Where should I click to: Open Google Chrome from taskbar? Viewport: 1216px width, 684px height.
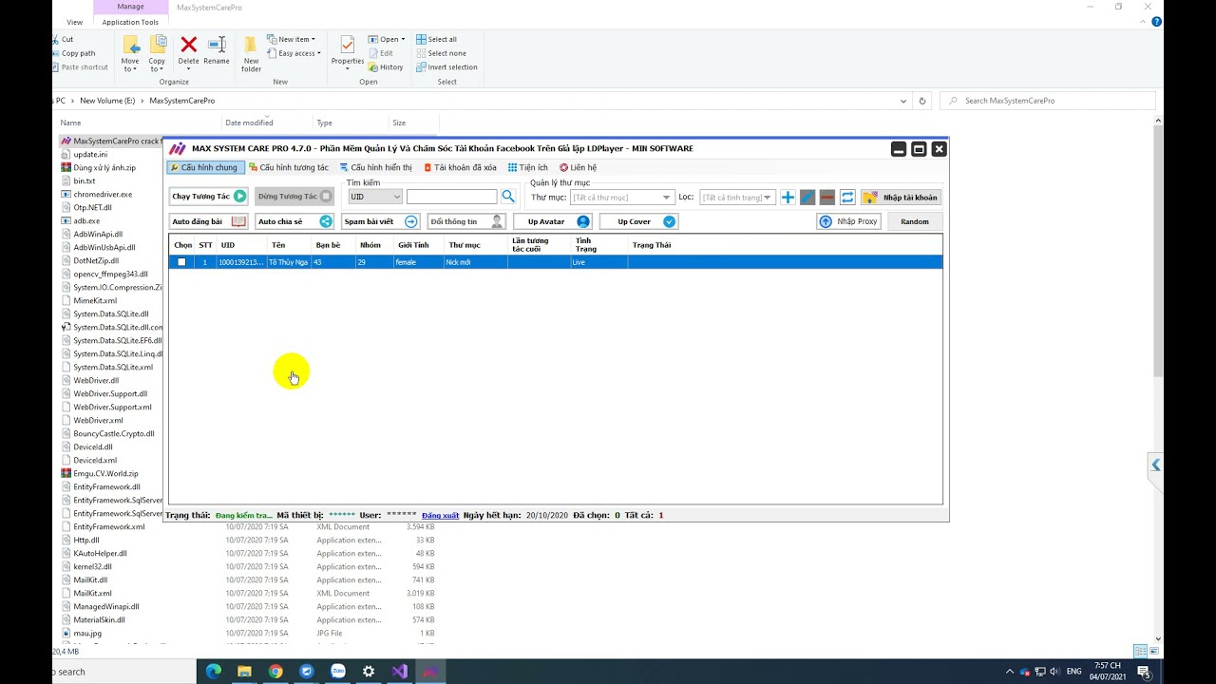coord(275,672)
